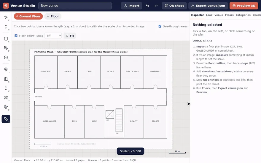Click the Import button

tap(131, 6)
